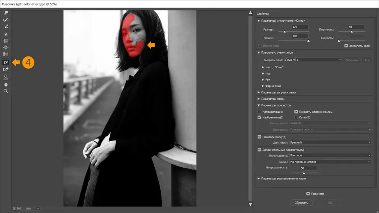Image resolution: width=379 pixels, height=213 pixels.
Task: Collapse Параметры инструмента «Кисть» section
Action: pos(259,21)
